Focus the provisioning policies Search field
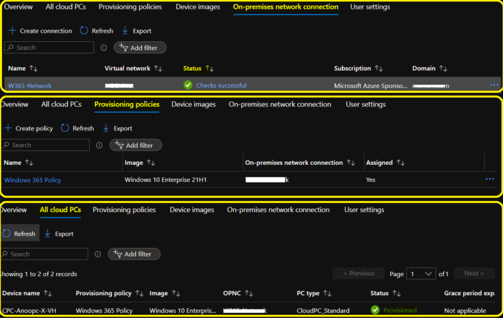The width and height of the screenshot is (503, 318). tap(45, 145)
